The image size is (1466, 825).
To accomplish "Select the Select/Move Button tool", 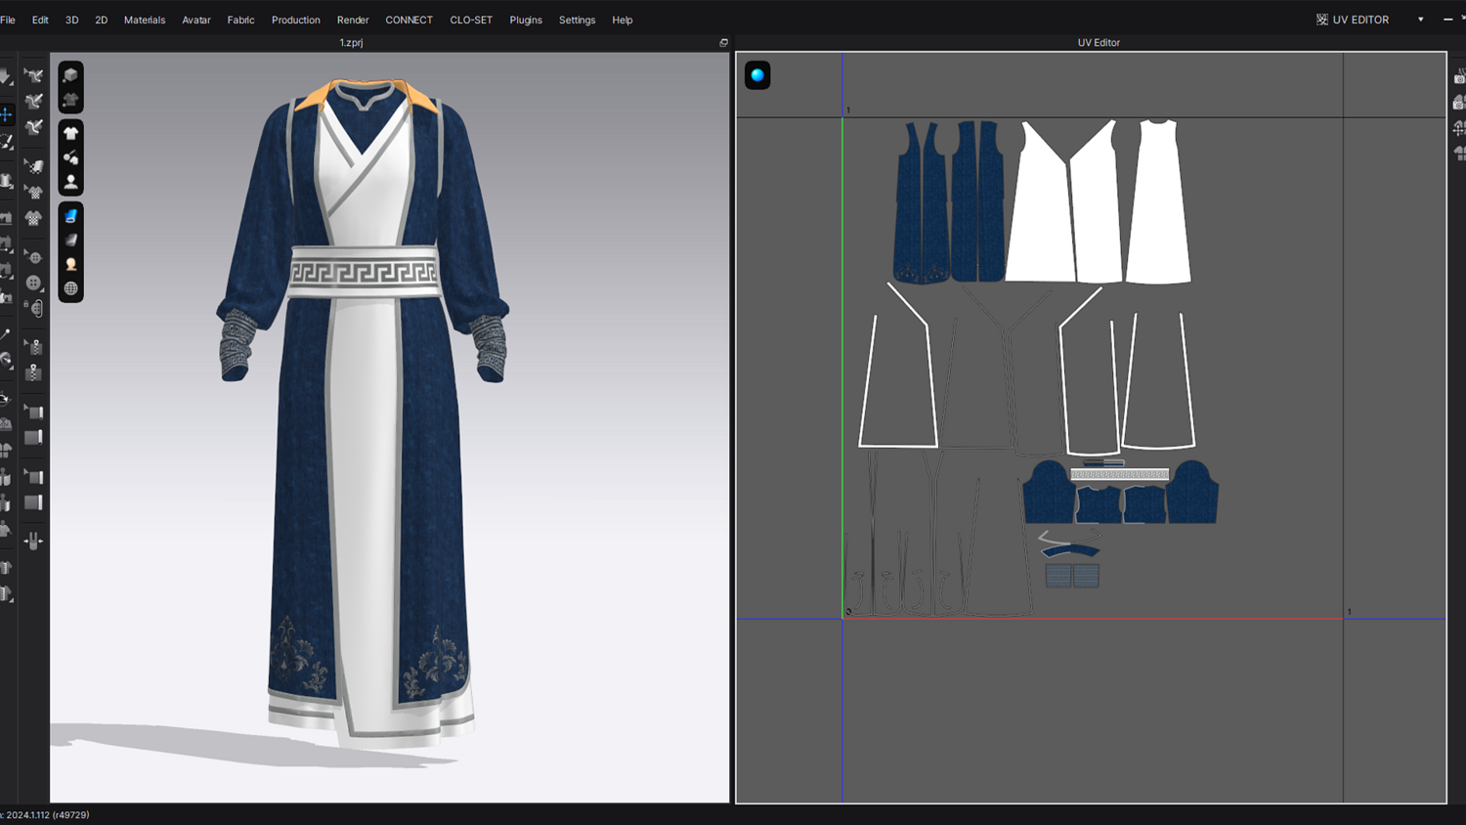I will point(34,258).
